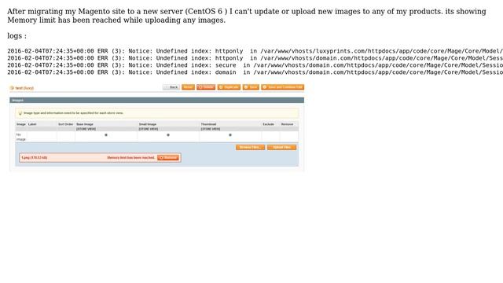The height and width of the screenshot is (283, 503).
Task: Click the lightbulb note icon
Action: [20, 113]
